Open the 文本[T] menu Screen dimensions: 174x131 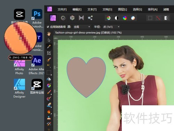click(x=92, y=9)
